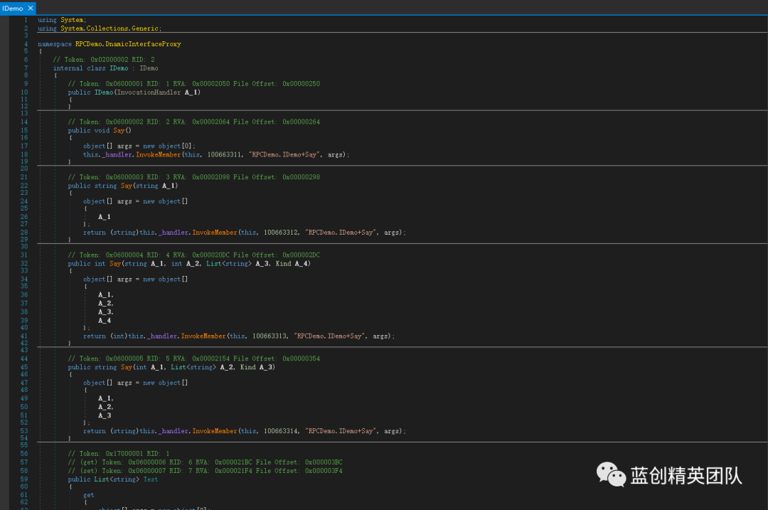Click the "using System;" statement
The width and height of the screenshot is (768, 510).
(x=62, y=20)
